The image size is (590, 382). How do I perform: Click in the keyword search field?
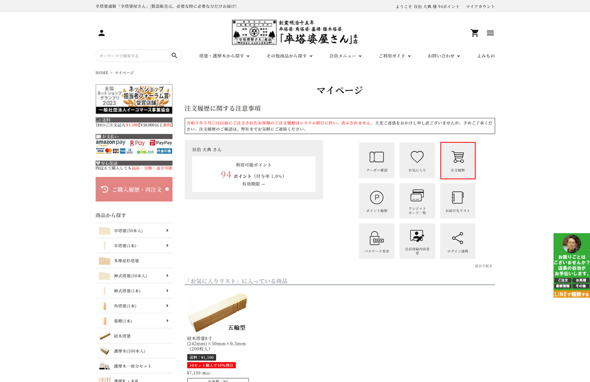[x=134, y=56]
